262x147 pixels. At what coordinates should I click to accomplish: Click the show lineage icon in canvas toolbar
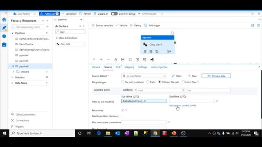pos(152,60)
